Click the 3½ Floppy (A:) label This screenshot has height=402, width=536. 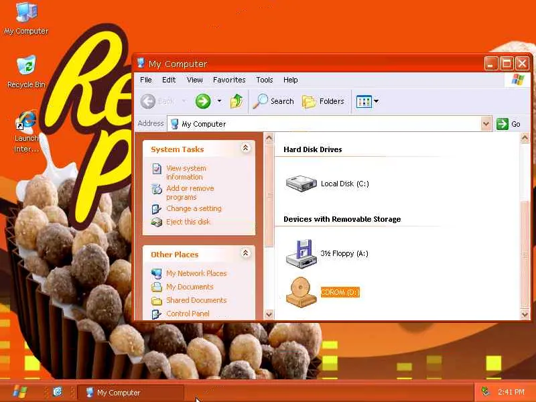click(x=344, y=253)
